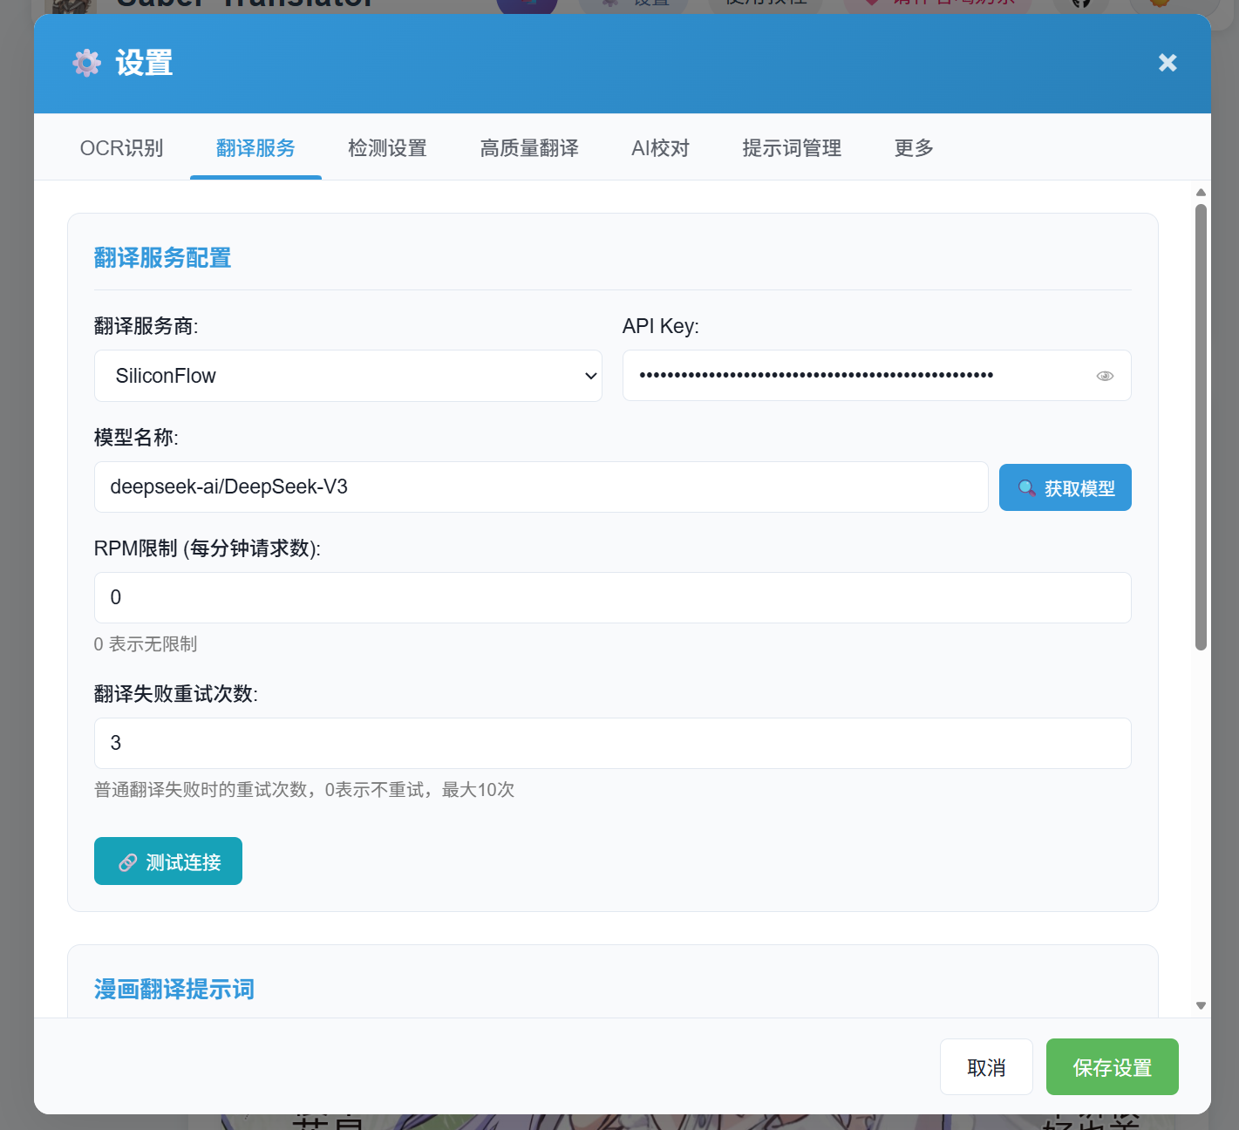Screen dimensions: 1239x1130
Task: Click the scrollbar down arrow
Action: pos(1201,1005)
